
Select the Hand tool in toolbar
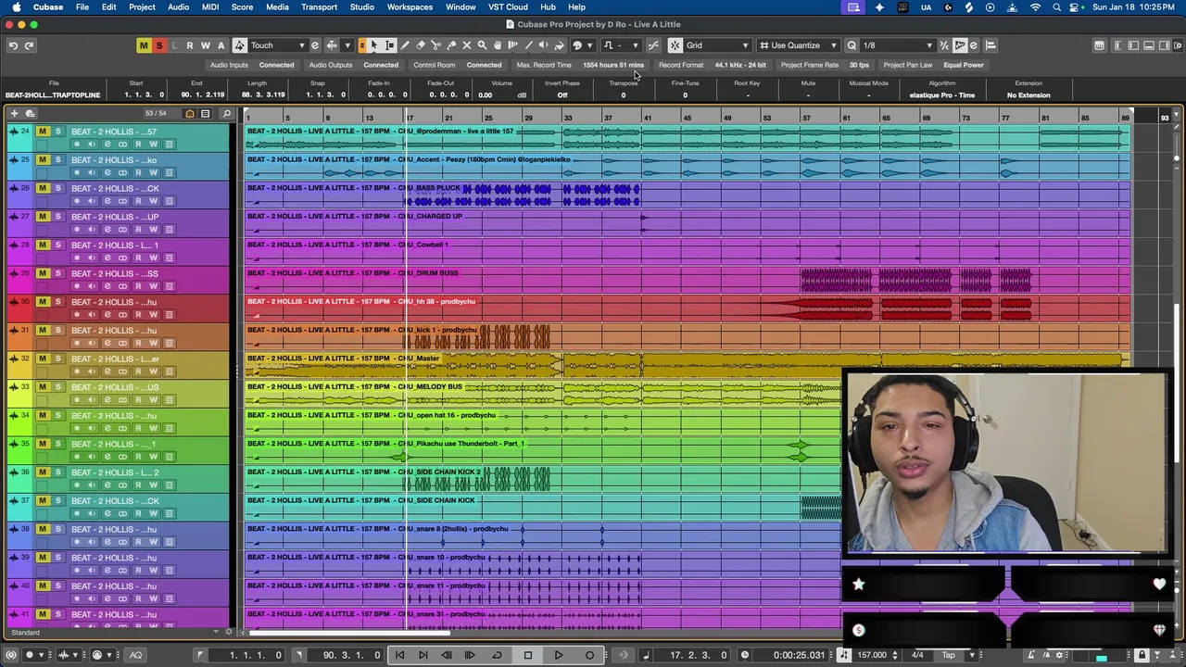click(x=498, y=45)
